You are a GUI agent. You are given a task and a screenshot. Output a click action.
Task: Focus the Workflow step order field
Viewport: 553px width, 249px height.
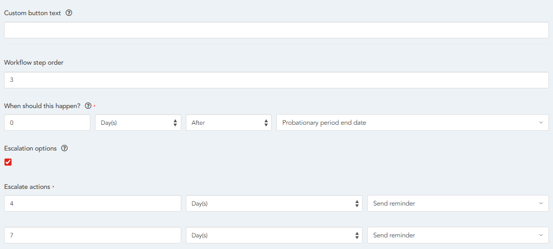(276, 80)
